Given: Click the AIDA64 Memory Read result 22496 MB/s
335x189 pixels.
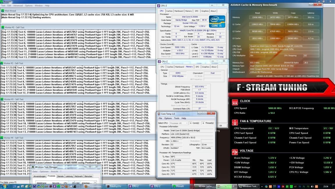Looking at the screenshot, I should point(257,17).
